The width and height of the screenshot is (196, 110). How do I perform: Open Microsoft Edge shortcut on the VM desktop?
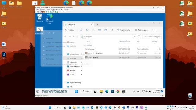pos(49,19)
